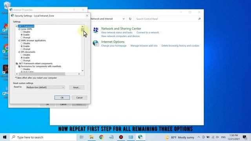
Task: Select the XPS documents node
Action: pos(28,52)
